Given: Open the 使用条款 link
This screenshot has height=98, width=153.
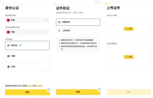Looking at the screenshot, I should point(30,86).
